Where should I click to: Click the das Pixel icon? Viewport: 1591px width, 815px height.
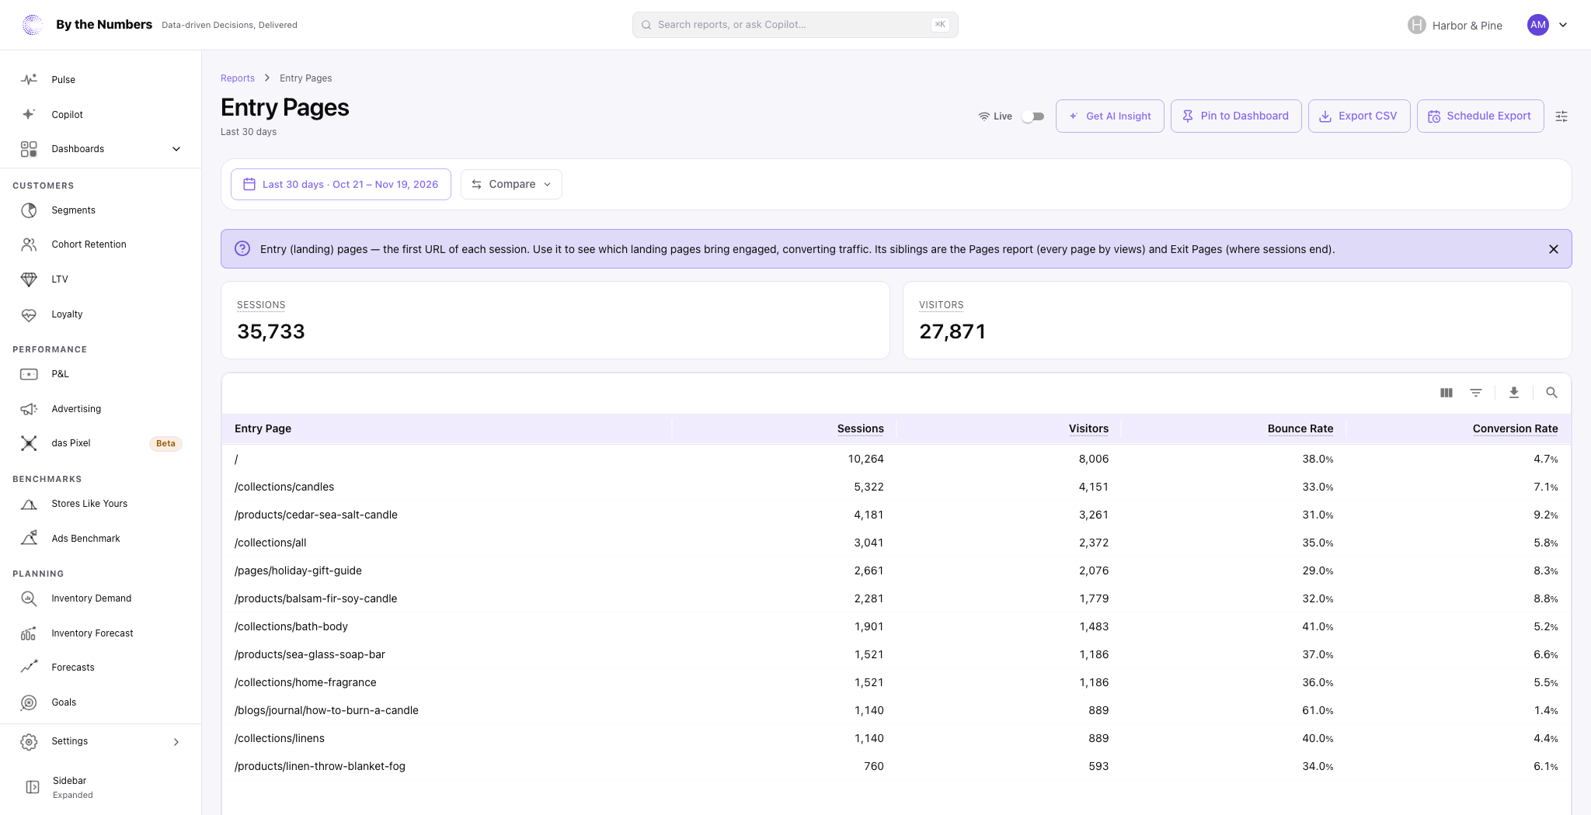pyautogui.click(x=29, y=443)
